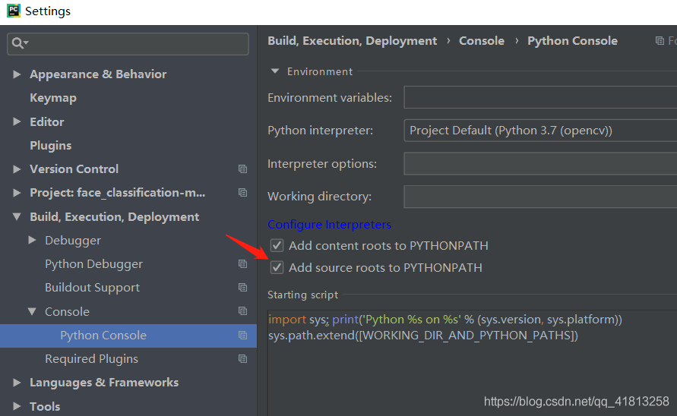This screenshot has height=416, width=677.
Task: Click the Console breadcrumb link
Action: [x=481, y=41]
